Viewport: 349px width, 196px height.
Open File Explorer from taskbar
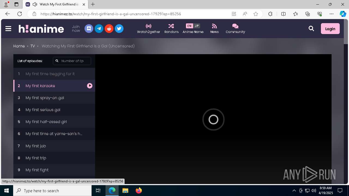point(125,191)
